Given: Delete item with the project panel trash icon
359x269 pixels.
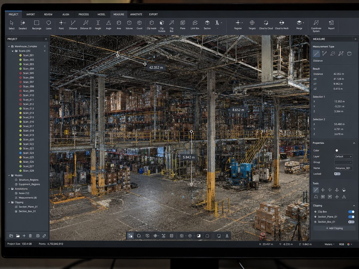Looking at the screenshot, I should pyautogui.click(x=30, y=236).
